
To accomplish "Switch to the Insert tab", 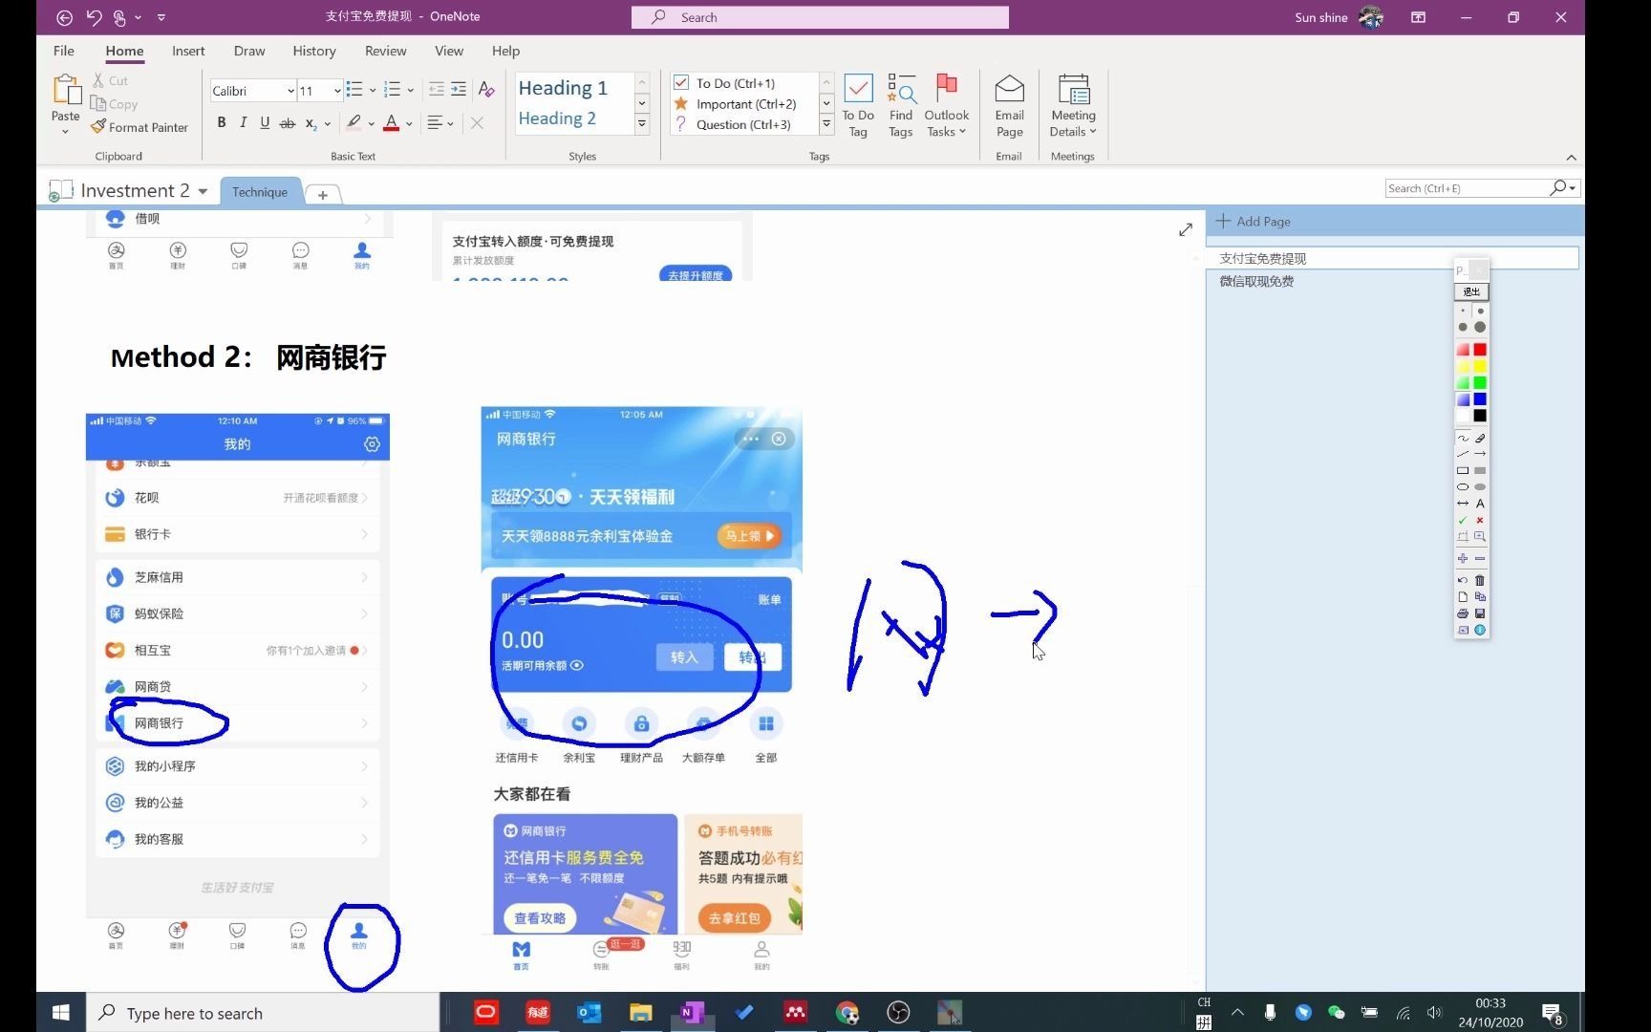I will click(x=188, y=51).
